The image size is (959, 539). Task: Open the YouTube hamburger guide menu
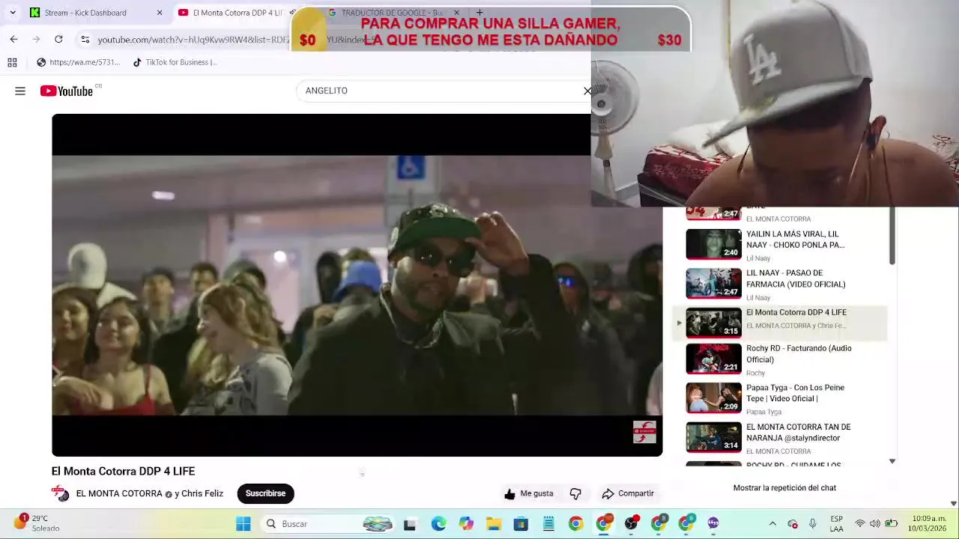click(20, 91)
